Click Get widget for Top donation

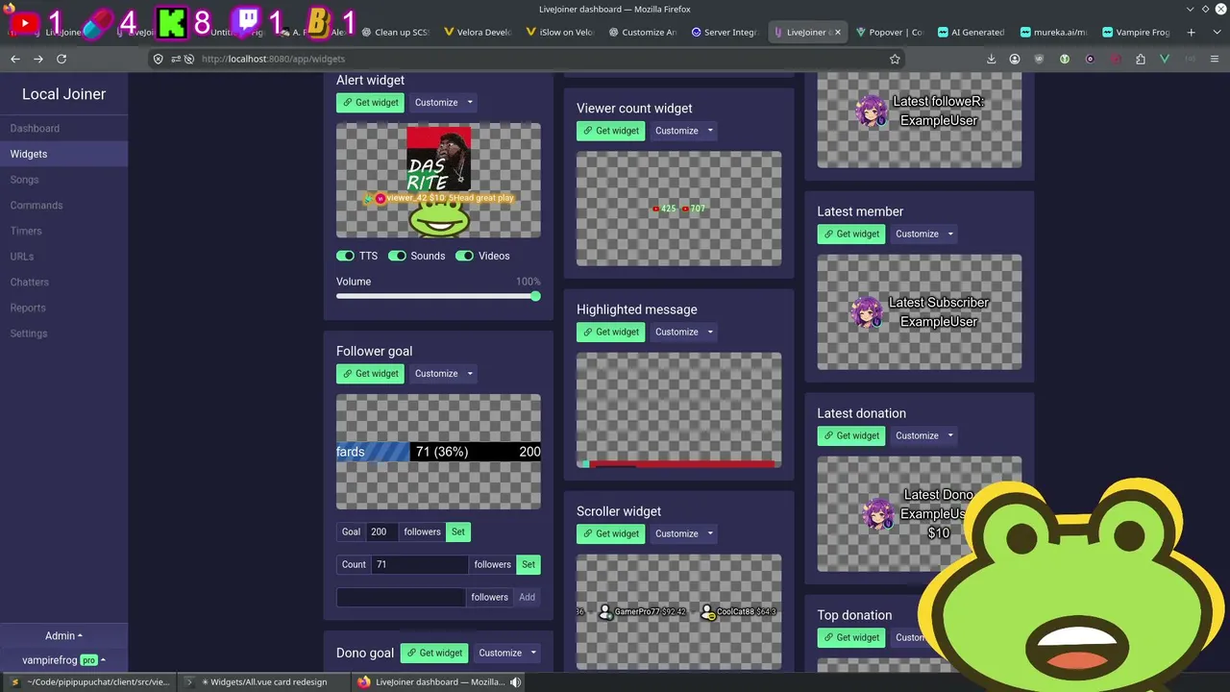851,637
